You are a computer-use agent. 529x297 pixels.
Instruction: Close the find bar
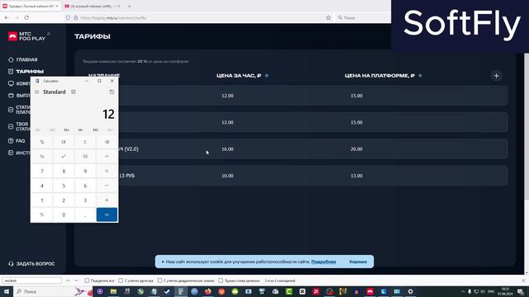pos(523,280)
